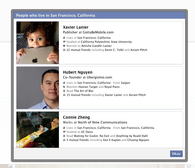Click Xavier Lanier in Hubert's mutual friends
This screenshot has height=168, width=195.
[x=113, y=95]
